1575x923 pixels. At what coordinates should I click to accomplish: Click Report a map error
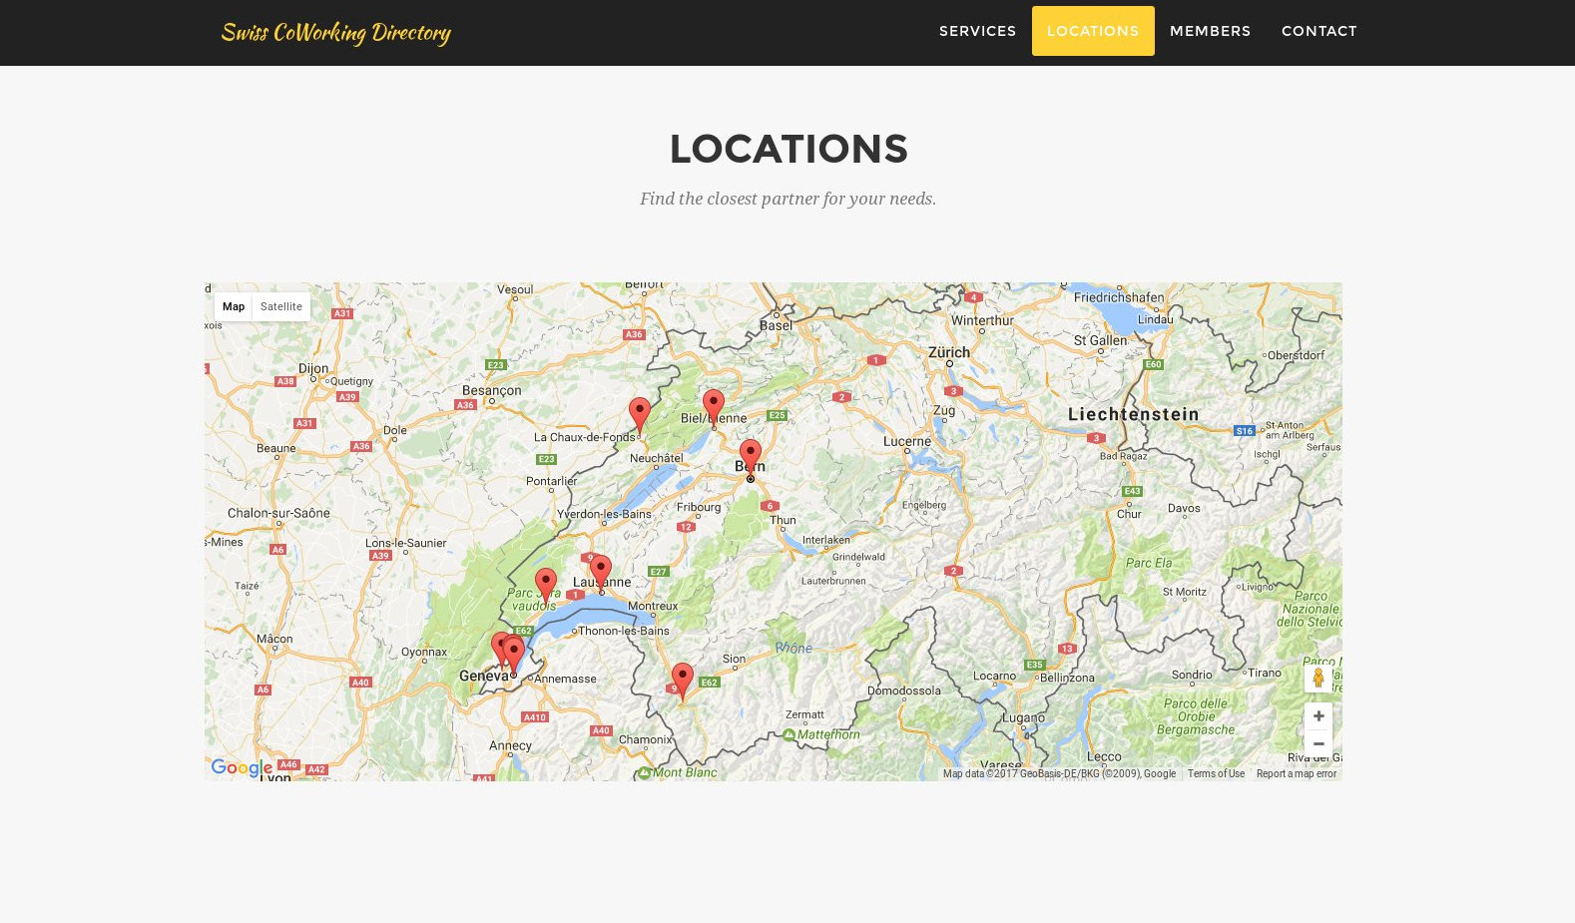[1296, 774]
